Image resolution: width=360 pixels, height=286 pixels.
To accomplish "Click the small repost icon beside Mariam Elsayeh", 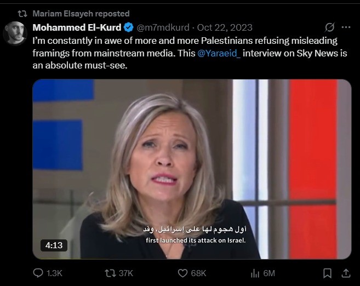I will coord(22,14).
